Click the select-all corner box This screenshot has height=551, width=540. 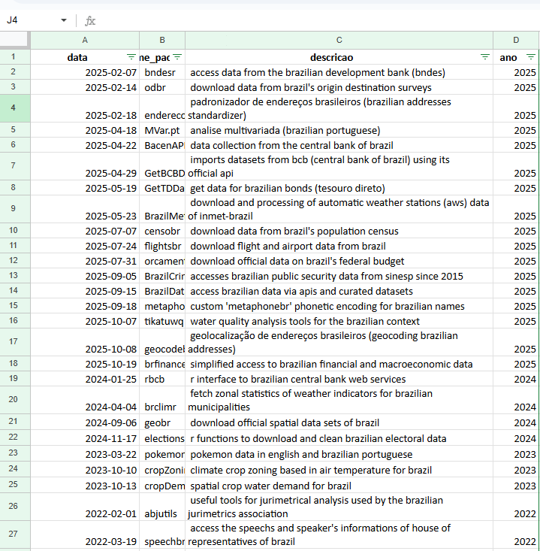[14, 39]
